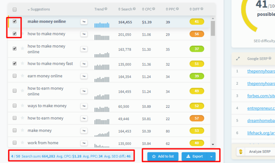Open the Export dropdown arrow
The image size is (275, 163).
click(x=211, y=156)
